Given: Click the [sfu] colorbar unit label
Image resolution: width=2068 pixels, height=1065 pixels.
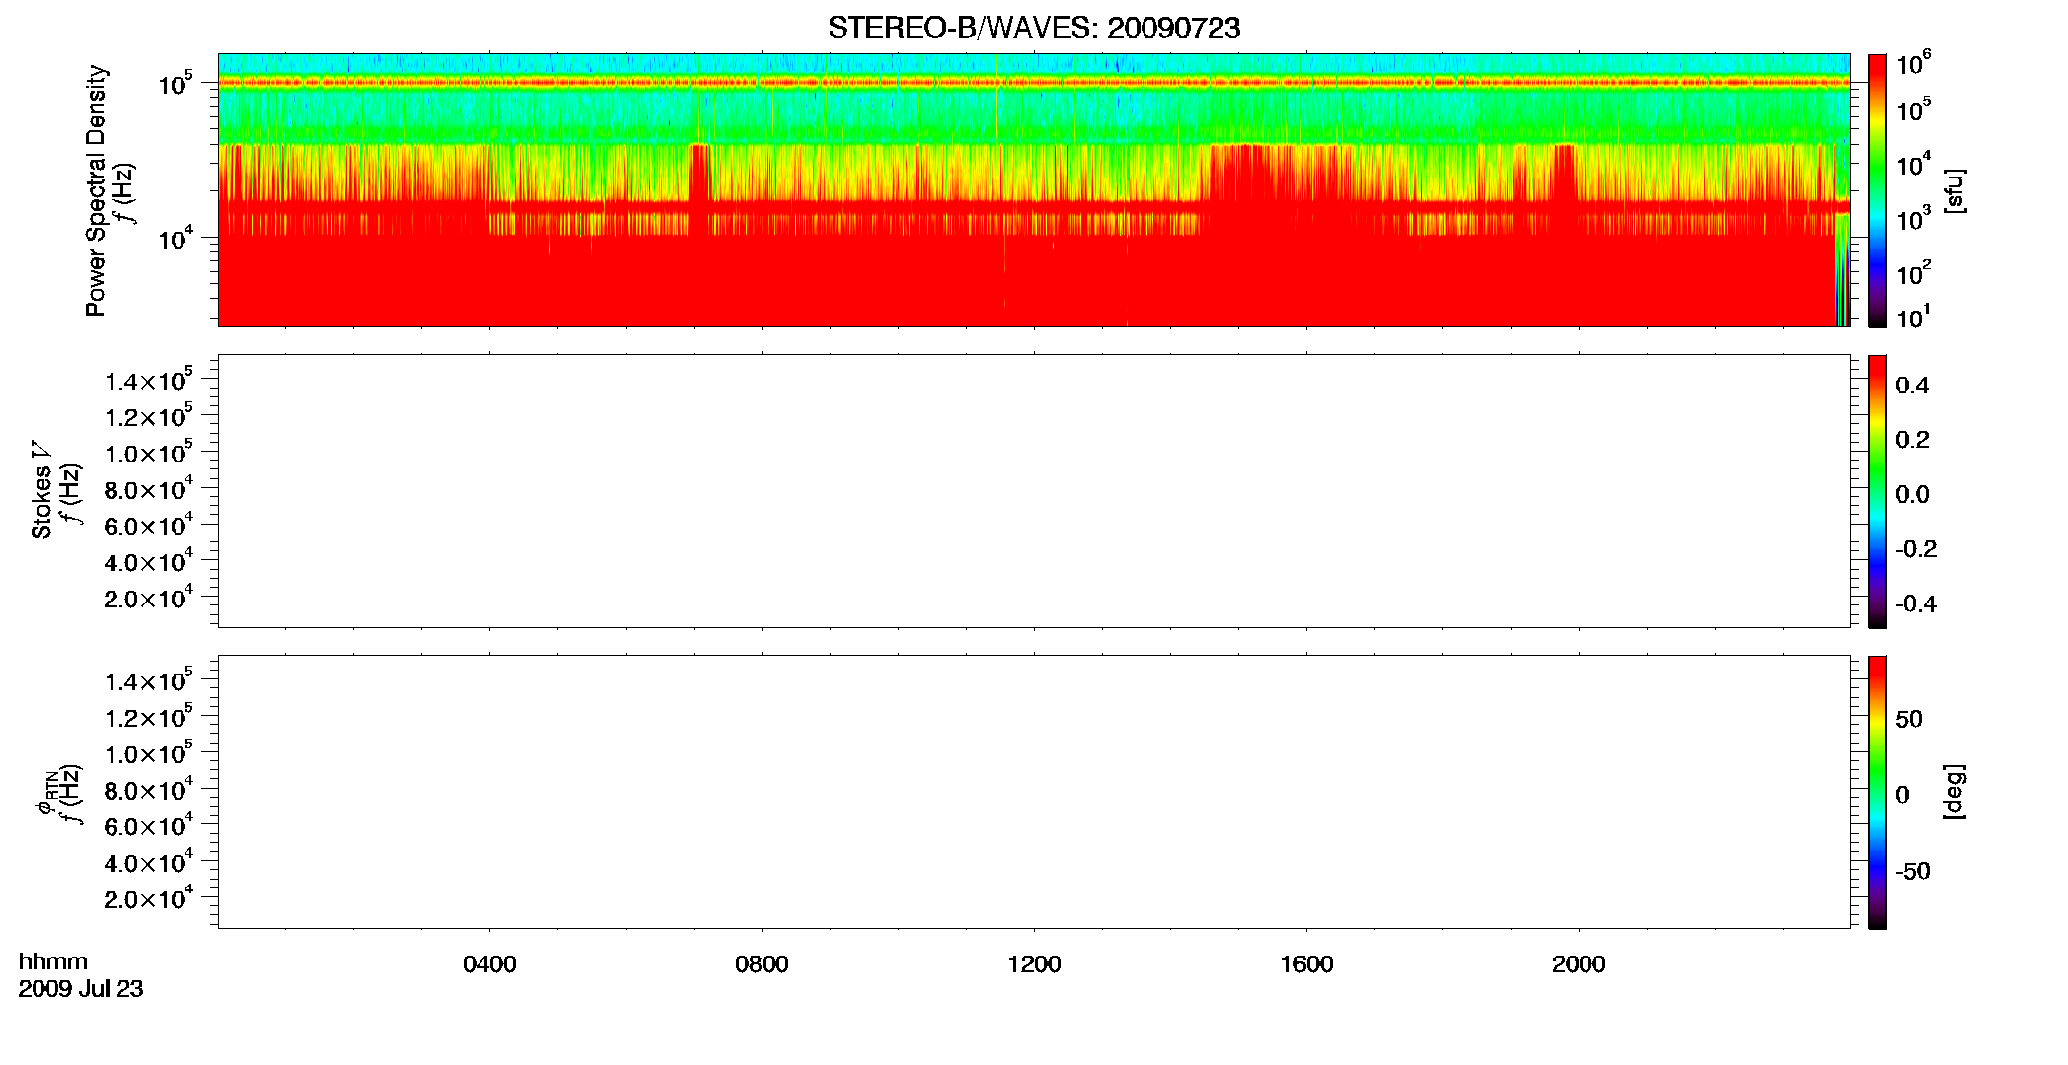Looking at the screenshot, I should click(1954, 190).
